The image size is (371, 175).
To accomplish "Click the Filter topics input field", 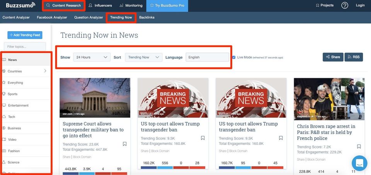I will (25, 47).
